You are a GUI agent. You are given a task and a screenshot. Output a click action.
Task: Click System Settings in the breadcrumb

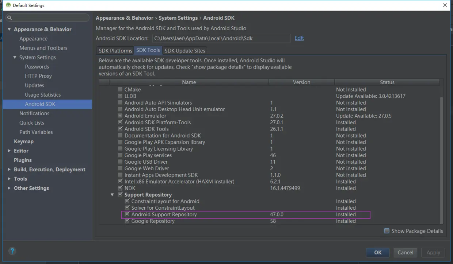[x=178, y=18]
